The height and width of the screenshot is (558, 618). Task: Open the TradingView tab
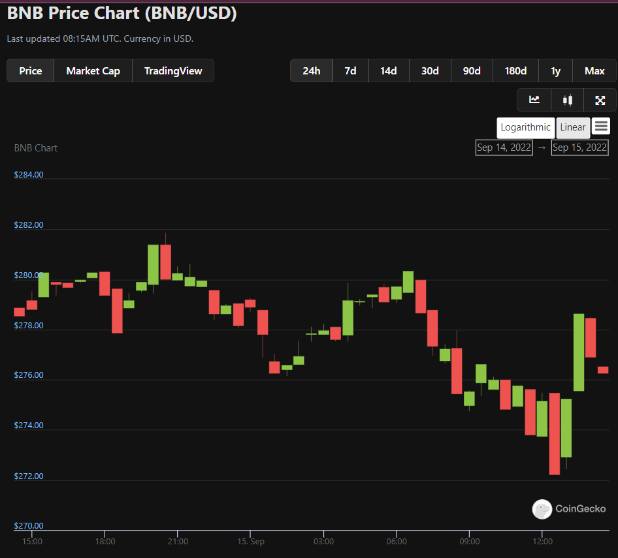click(173, 71)
